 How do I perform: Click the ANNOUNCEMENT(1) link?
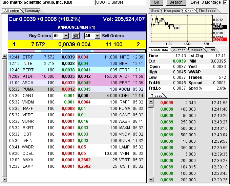[77, 27]
